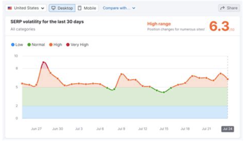
Task: Click the Jun 27 axis label
Action: pos(36,129)
